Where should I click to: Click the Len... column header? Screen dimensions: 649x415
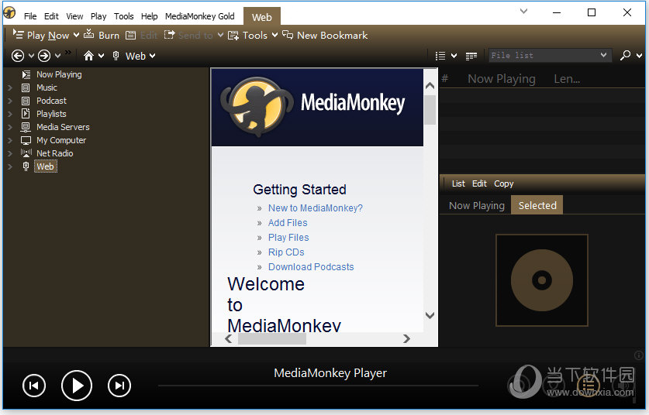567,78
